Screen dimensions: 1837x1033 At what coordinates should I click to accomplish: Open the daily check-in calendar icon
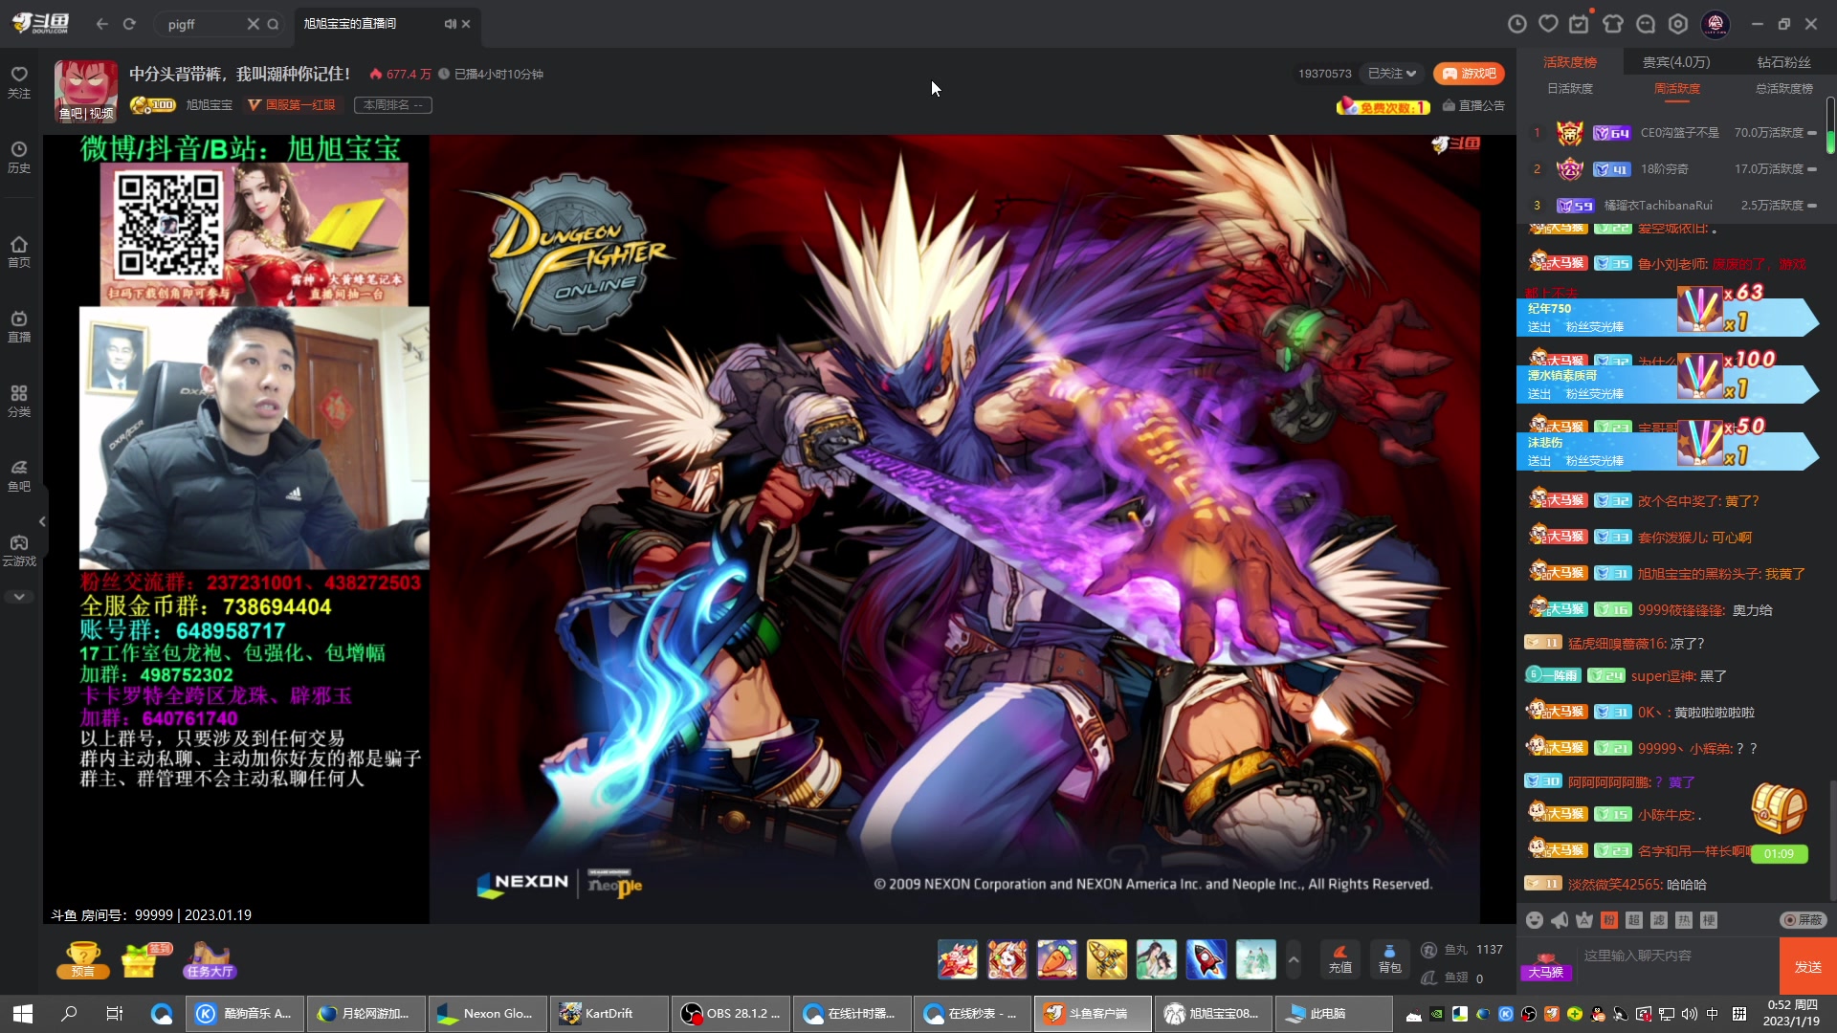point(1580,24)
